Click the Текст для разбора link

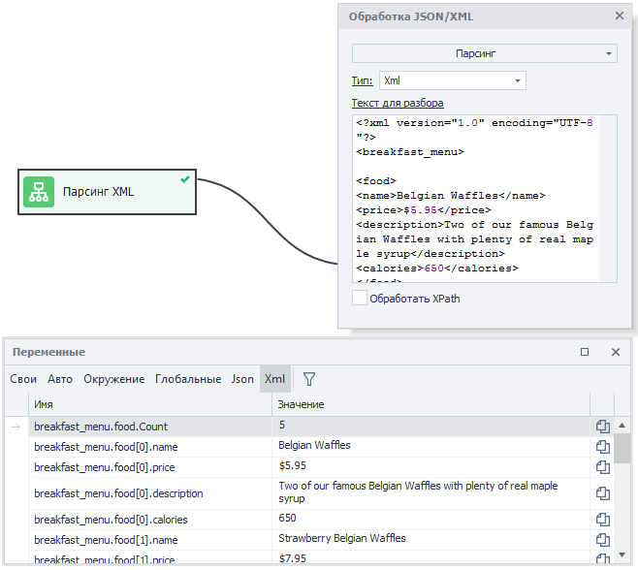[x=398, y=103]
